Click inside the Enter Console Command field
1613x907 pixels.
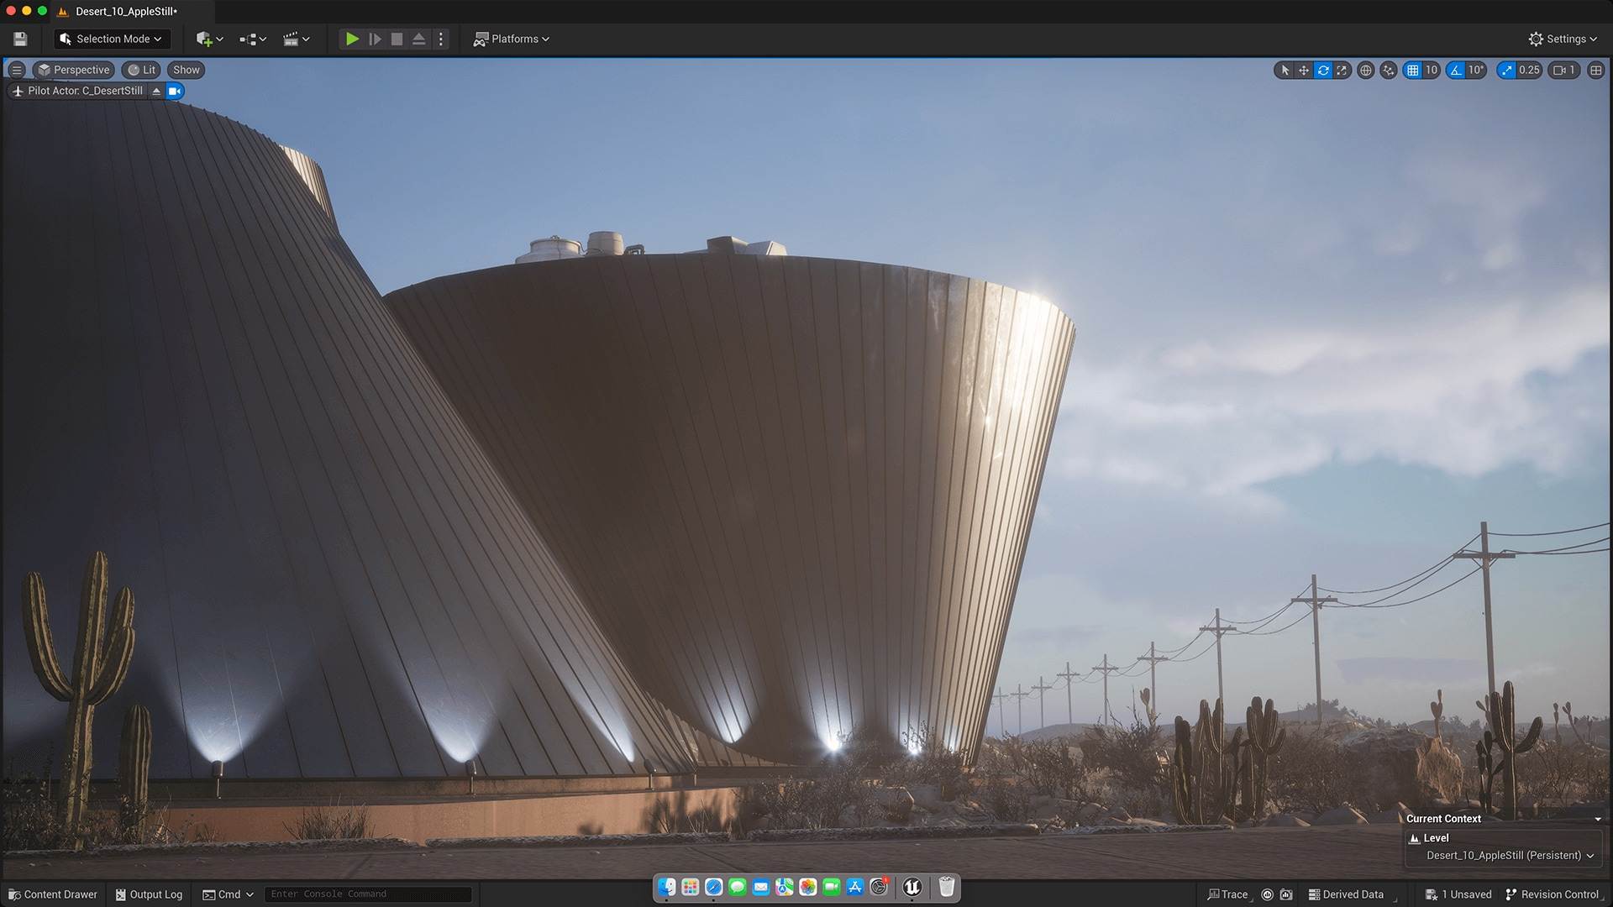pyautogui.click(x=367, y=894)
